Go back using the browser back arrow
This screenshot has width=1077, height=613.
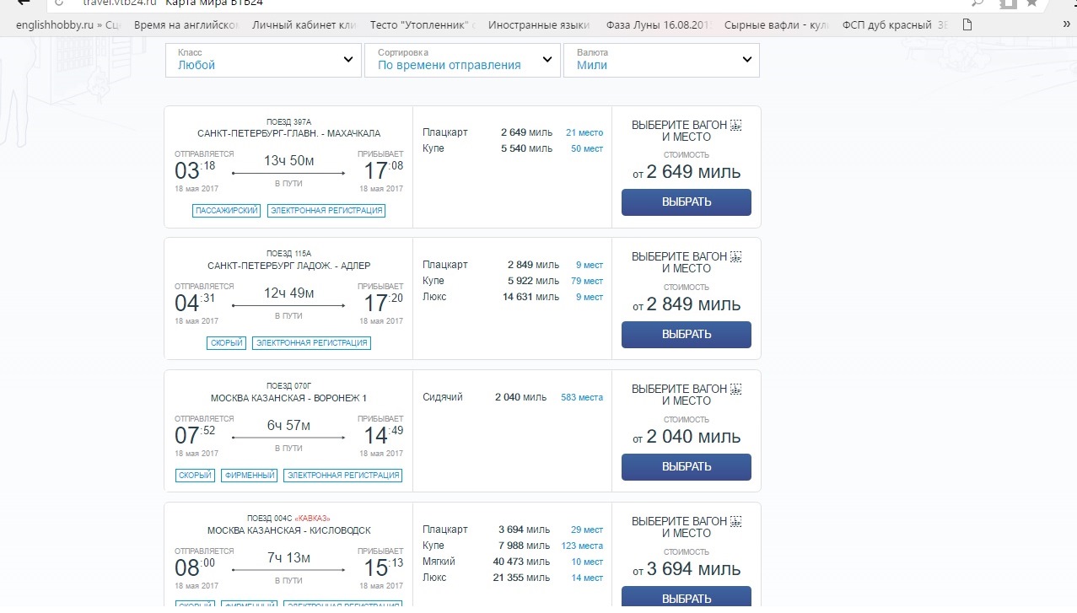pos(24,3)
